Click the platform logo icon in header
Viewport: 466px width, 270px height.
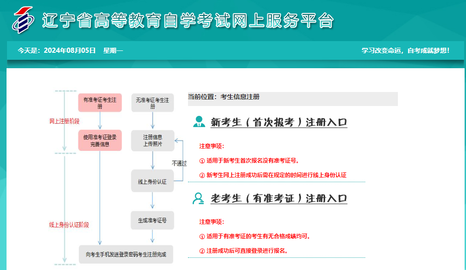(x=23, y=20)
